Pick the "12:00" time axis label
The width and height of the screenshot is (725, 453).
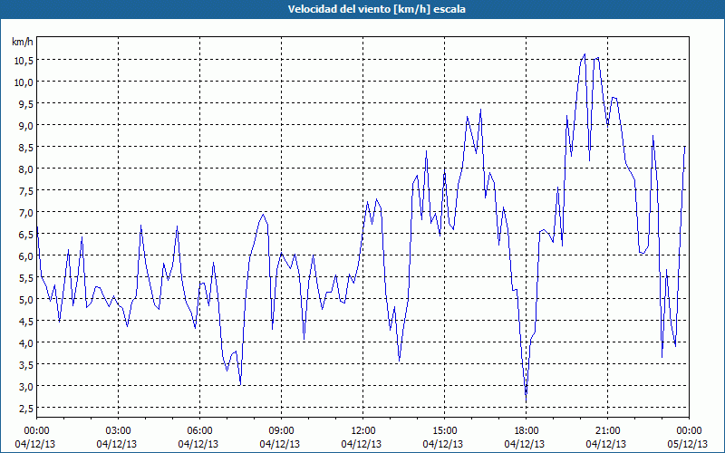[363, 431]
